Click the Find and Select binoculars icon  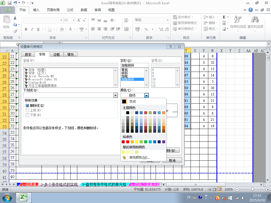(255, 19)
